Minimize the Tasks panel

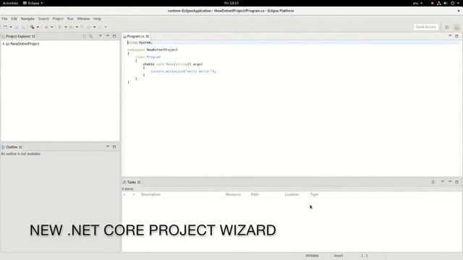pos(450,181)
